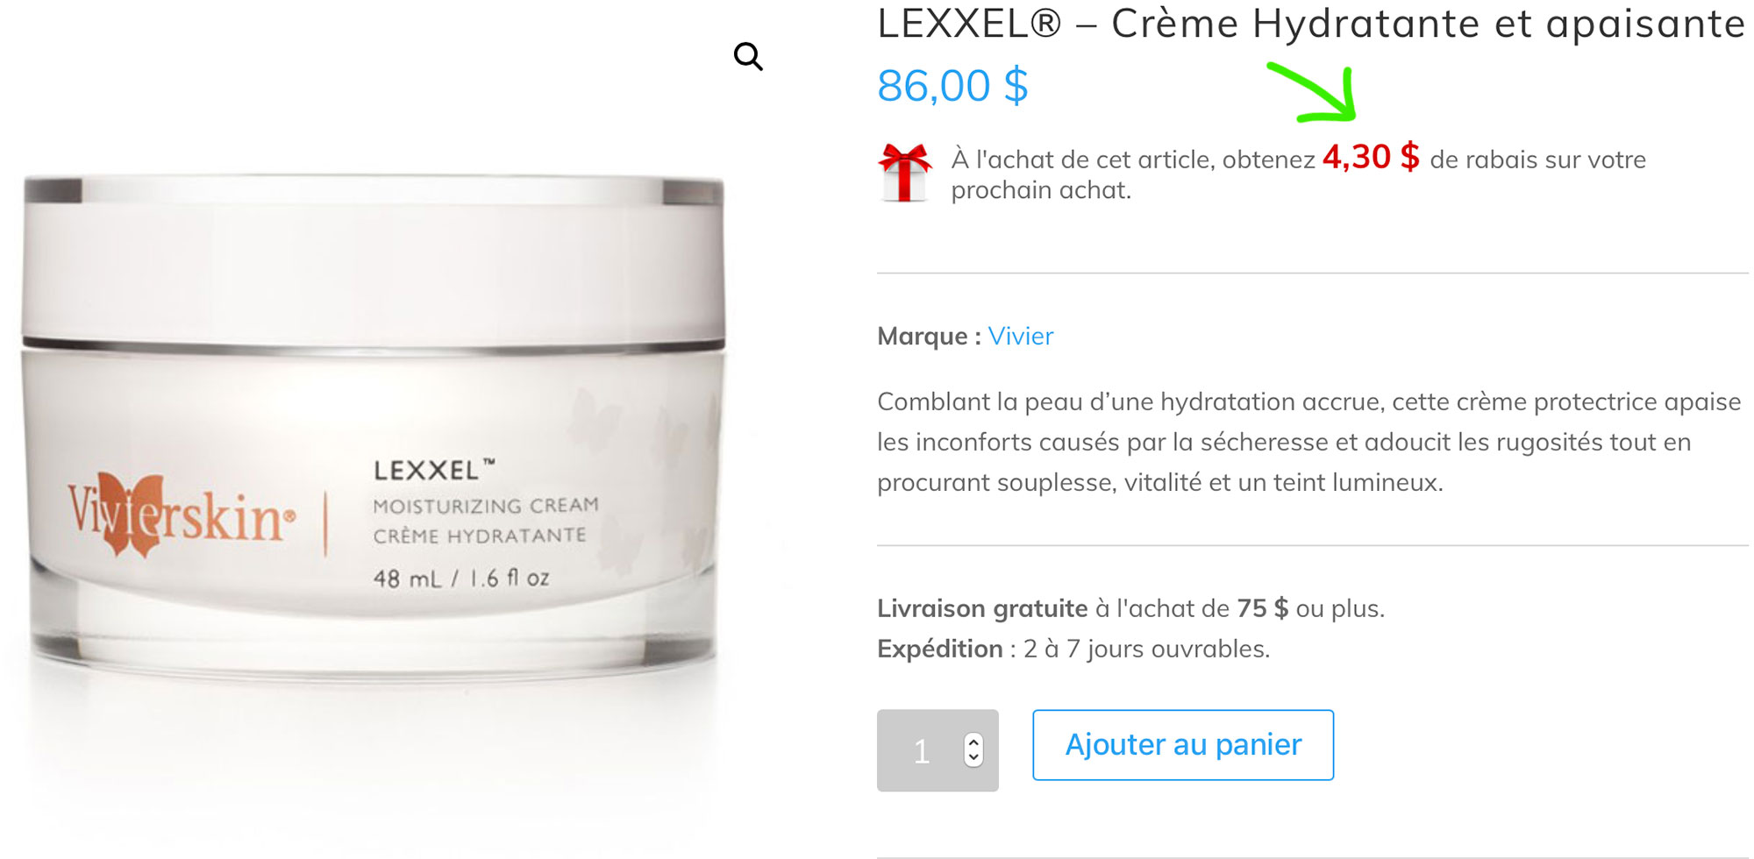Open the Vivier brand link

pyautogui.click(x=1021, y=336)
